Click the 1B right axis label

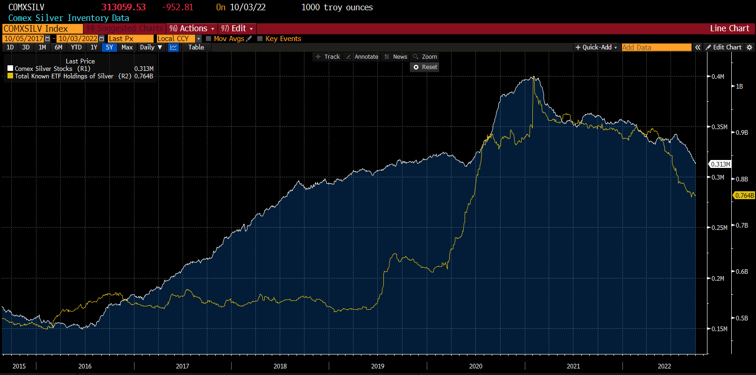pos(739,86)
